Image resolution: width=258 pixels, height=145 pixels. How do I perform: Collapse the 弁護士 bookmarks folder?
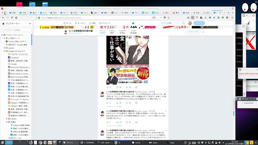pos(7,122)
